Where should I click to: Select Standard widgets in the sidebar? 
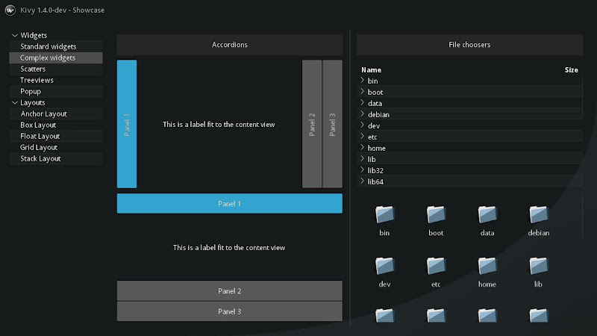(x=56, y=46)
